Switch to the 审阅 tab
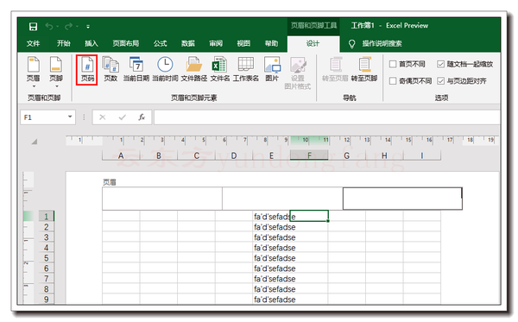This screenshot has height=322, width=518. coord(216,43)
